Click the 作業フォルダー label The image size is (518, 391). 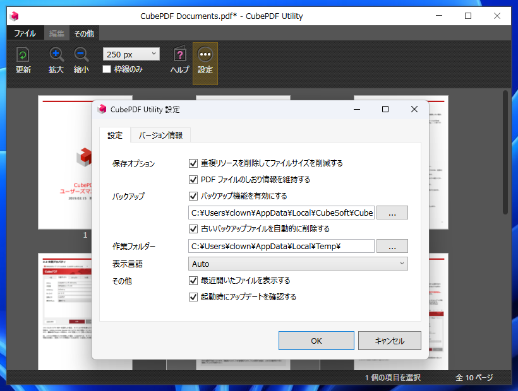[134, 247]
